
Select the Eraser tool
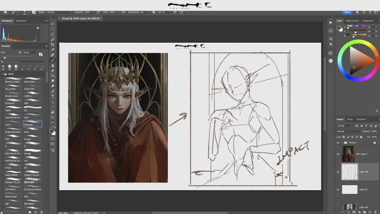(x=53, y=71)
